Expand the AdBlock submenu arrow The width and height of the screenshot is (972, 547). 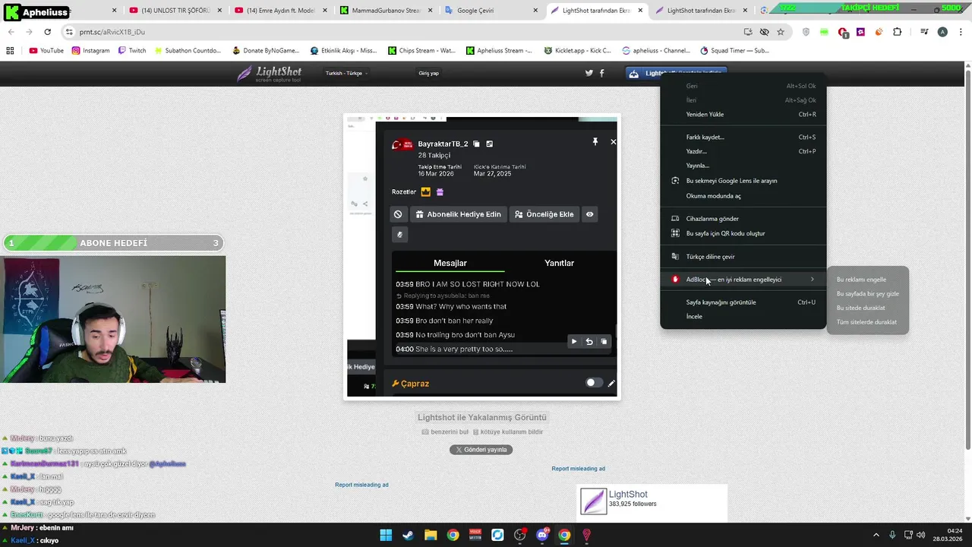tap(812, 280)
